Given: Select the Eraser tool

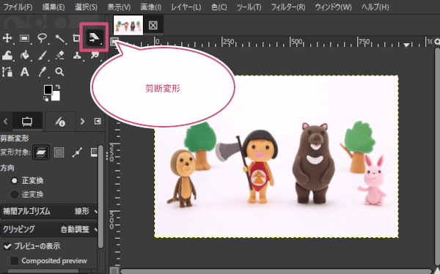Looking at the screenshot, I should click(x=60, y=55).
